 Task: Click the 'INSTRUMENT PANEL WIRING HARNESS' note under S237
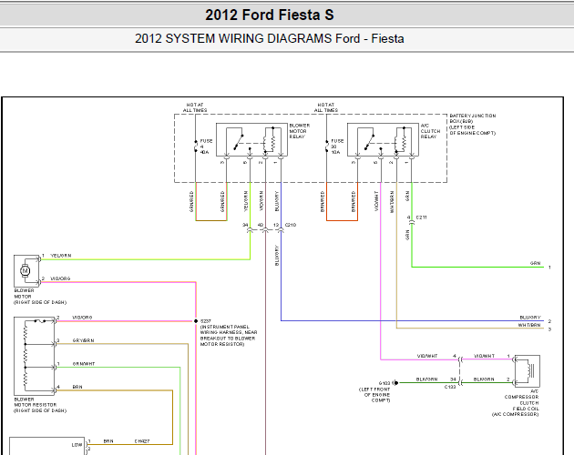point(229,336)
